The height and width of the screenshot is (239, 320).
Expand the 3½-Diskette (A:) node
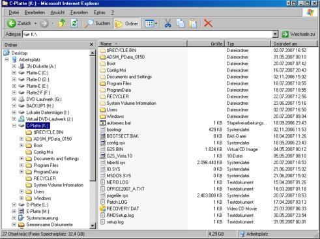click(x=14, y=66)
